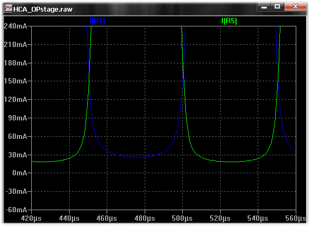Click the -60mA vertical axis label
The height and width of the screenshot is (226, 310).
[16, 210]
